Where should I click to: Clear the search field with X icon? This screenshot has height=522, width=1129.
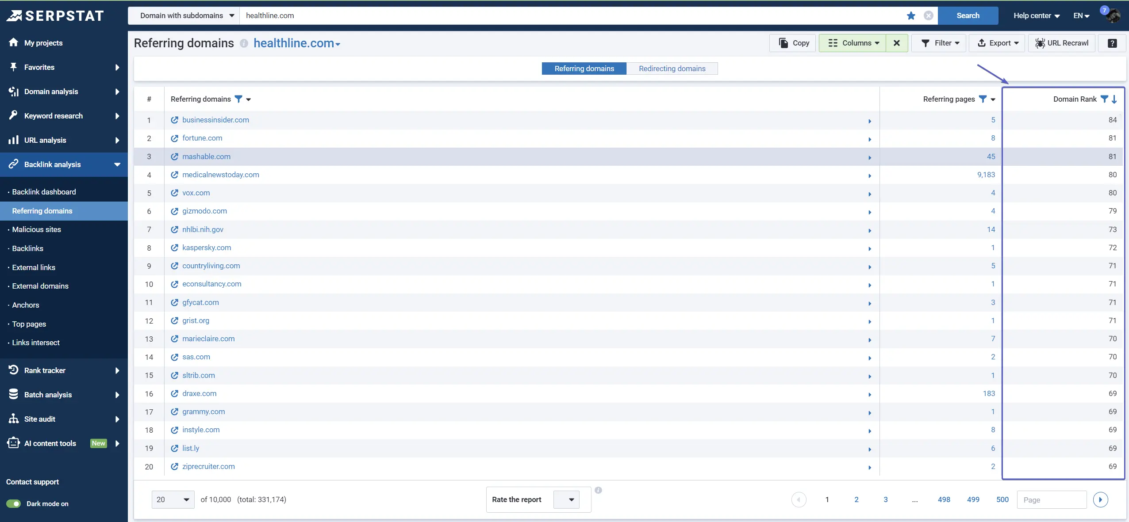coord(928,16)
